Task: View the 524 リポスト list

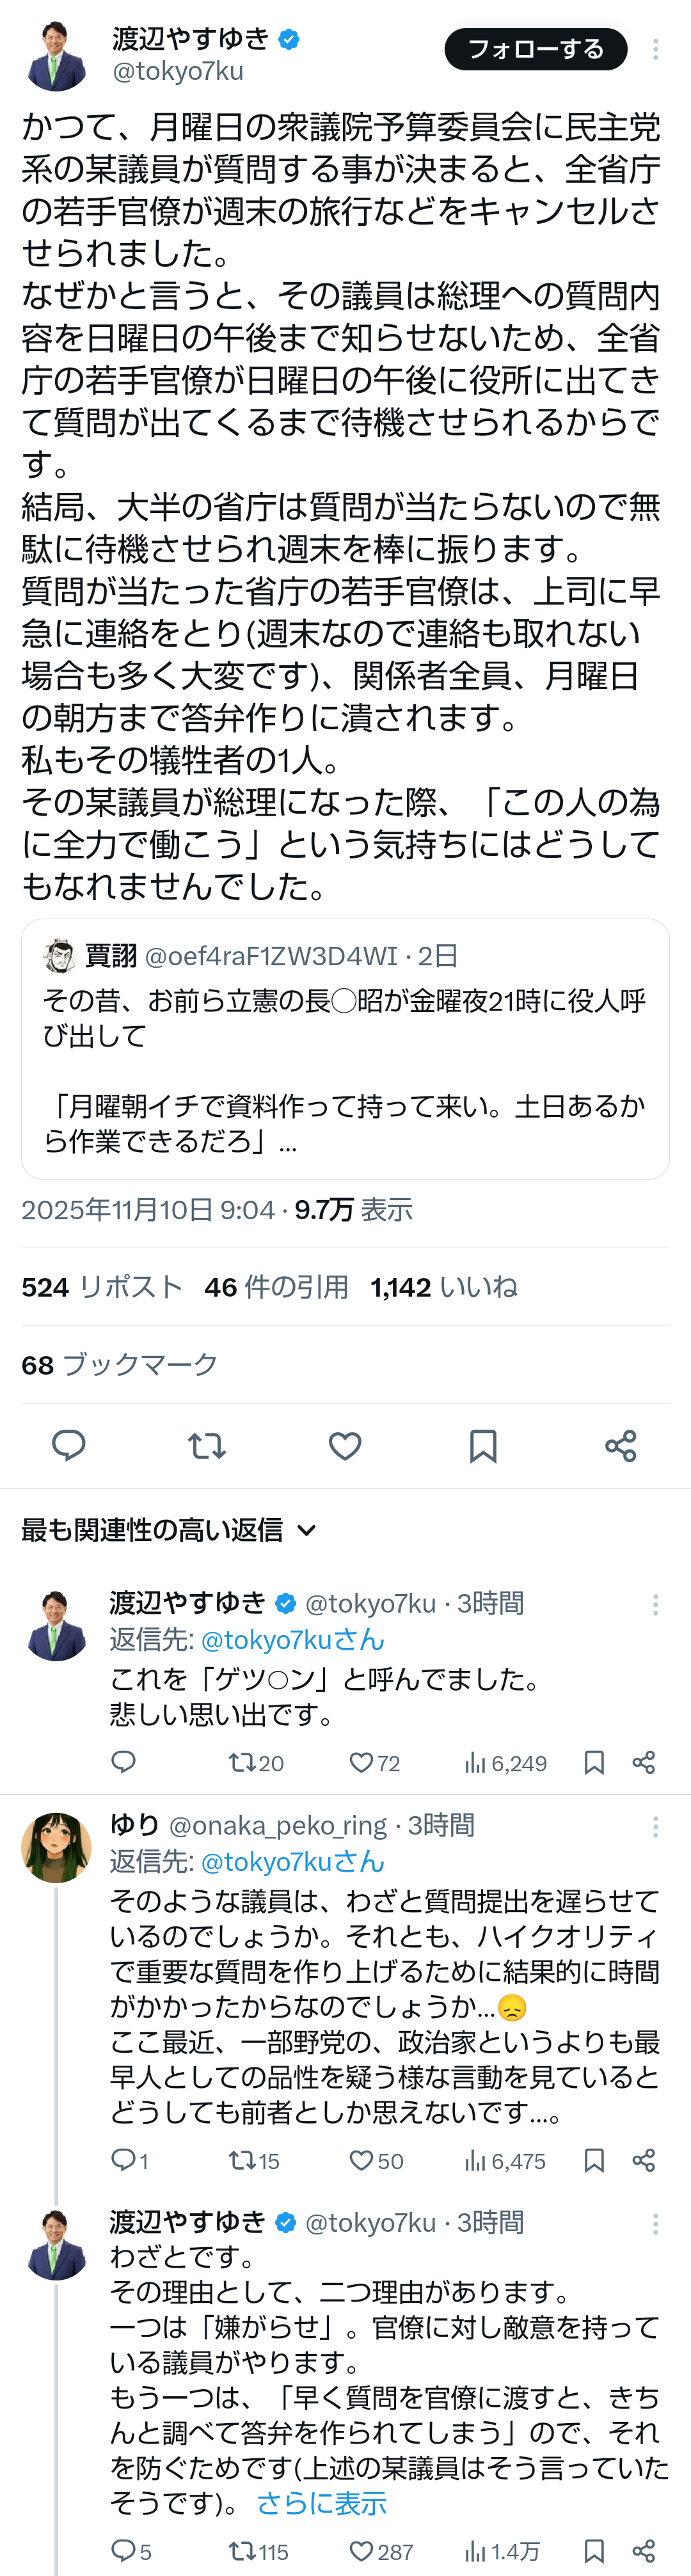Action: coord(102,1287)
